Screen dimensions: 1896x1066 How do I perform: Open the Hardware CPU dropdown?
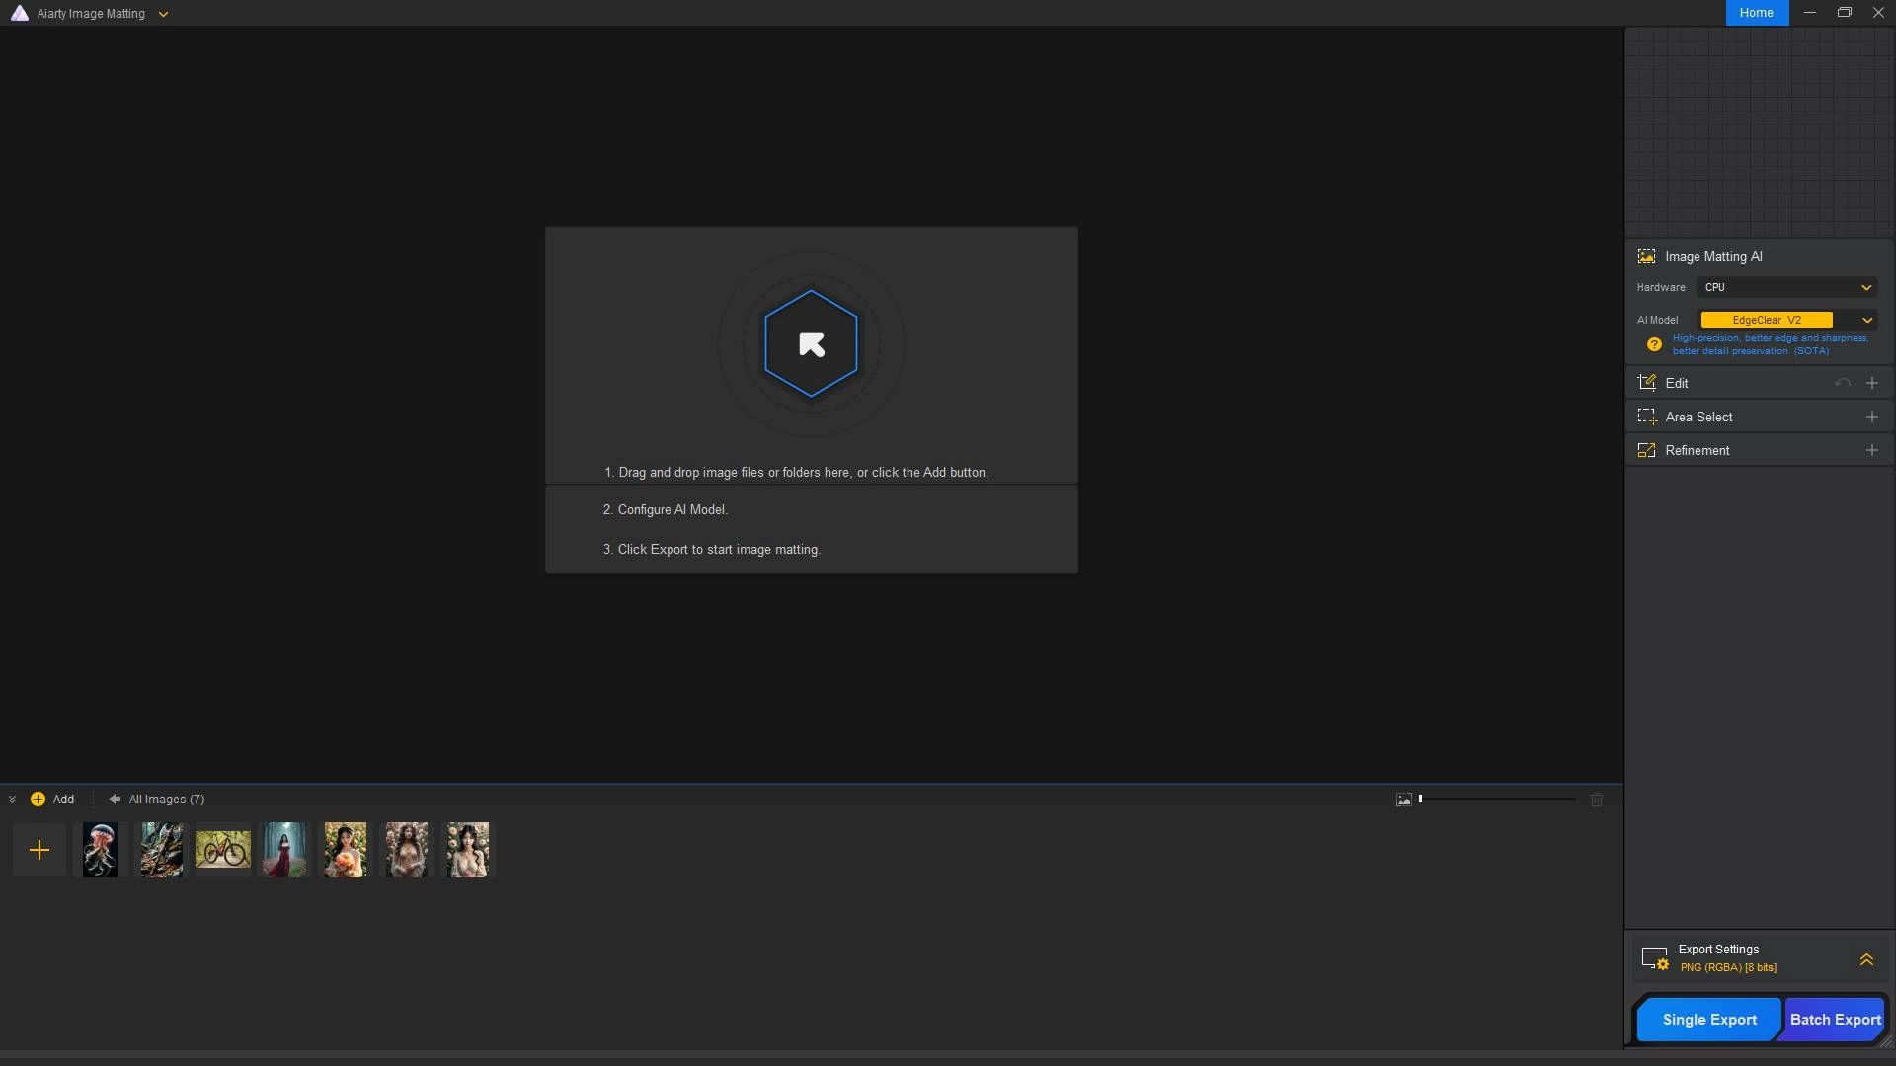[1787, 287]
